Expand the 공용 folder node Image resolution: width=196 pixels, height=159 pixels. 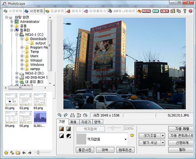tap(12, 26)
